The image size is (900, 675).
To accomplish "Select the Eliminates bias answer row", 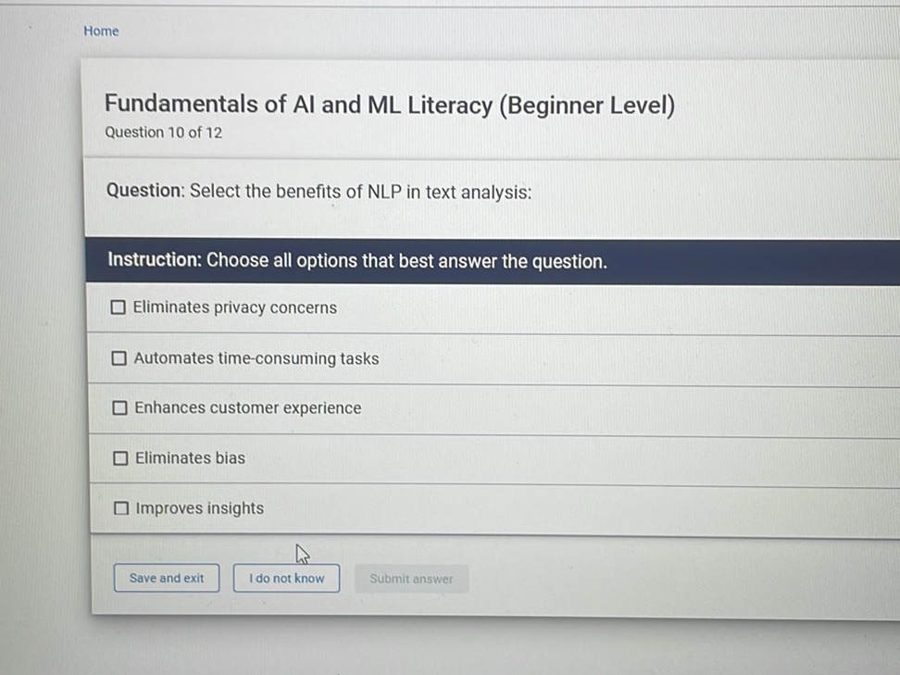I will tap(370, 457).
